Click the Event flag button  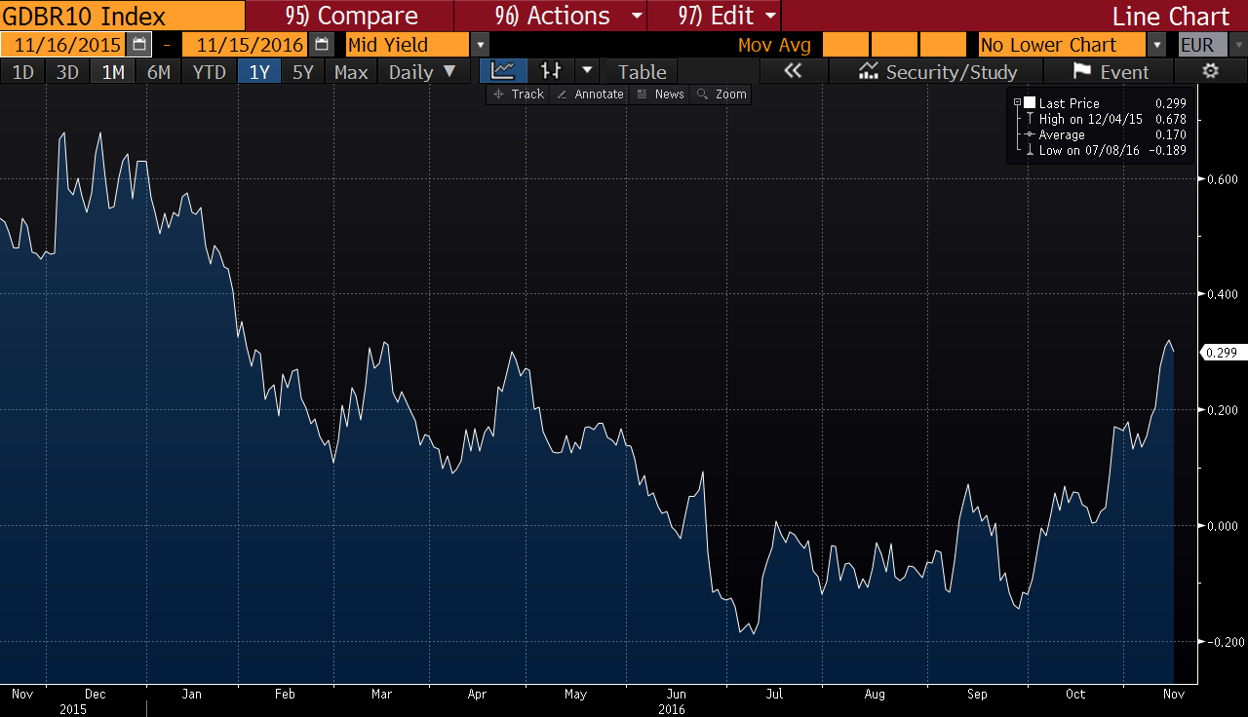1110,71
